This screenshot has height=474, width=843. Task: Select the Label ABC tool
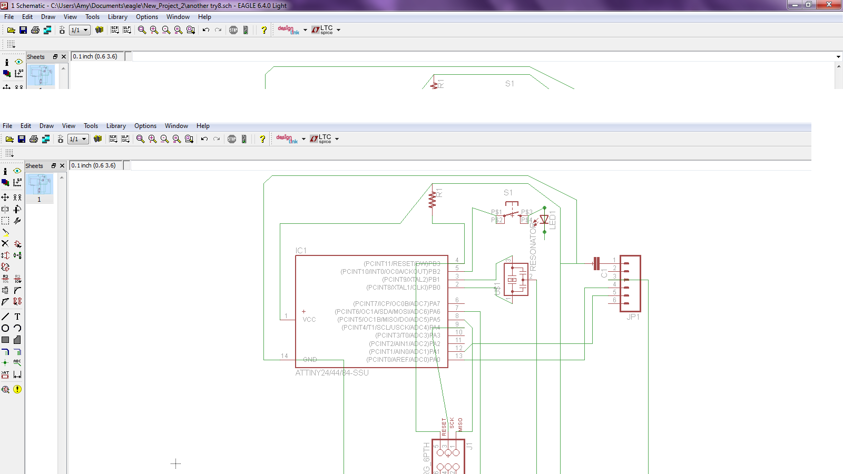pos(17,363)
